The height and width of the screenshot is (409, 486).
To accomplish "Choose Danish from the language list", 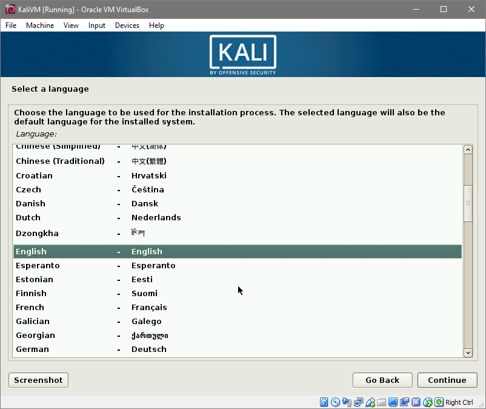I will point(238,203).
